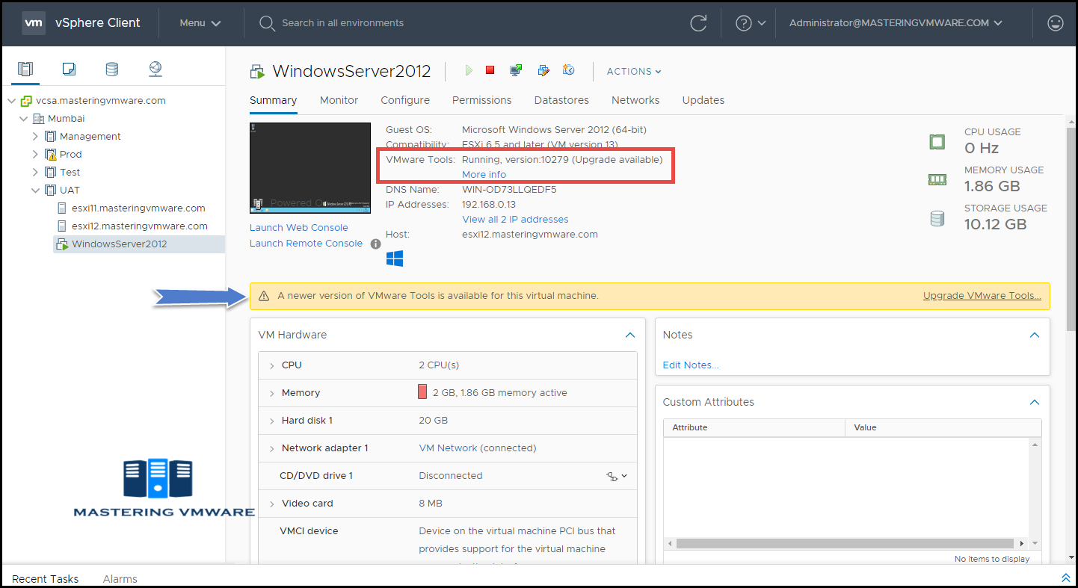Collapse the Custom Attributes panel

(x=1035, y=402)
